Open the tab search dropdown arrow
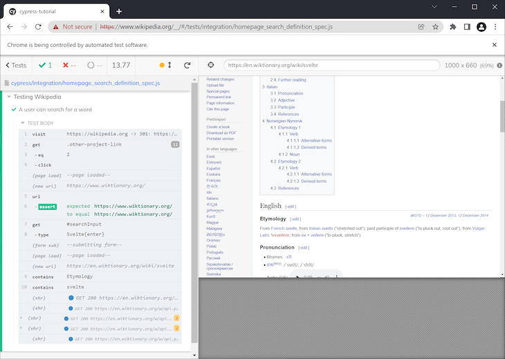This screenshot has height=359, width=505. tap(434, 7)
